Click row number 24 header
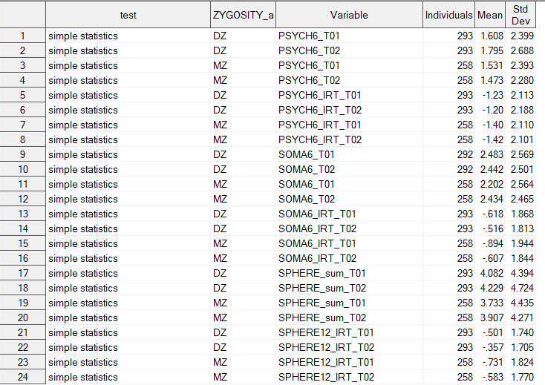Screen dimensions: 545x385 click(22, 377)
